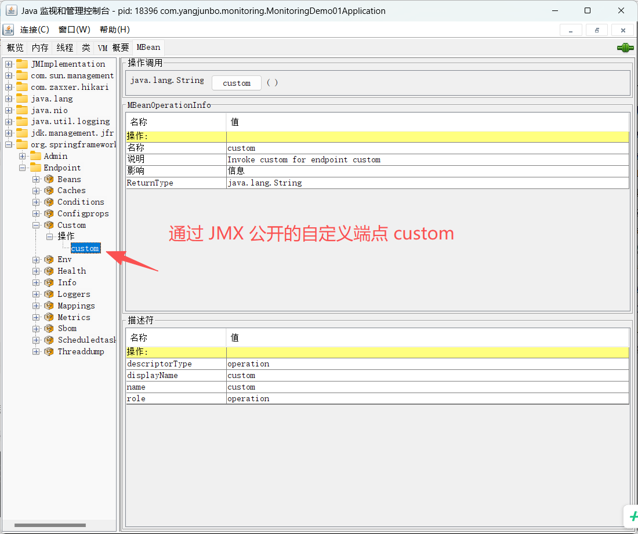
Task: Select the custom operation tree item
Action: (x=85, y=248)
